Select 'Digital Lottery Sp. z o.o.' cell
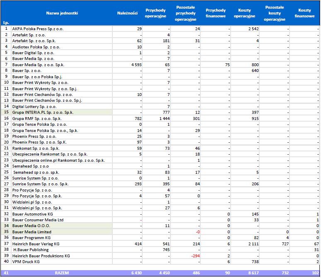 [34, 107]
